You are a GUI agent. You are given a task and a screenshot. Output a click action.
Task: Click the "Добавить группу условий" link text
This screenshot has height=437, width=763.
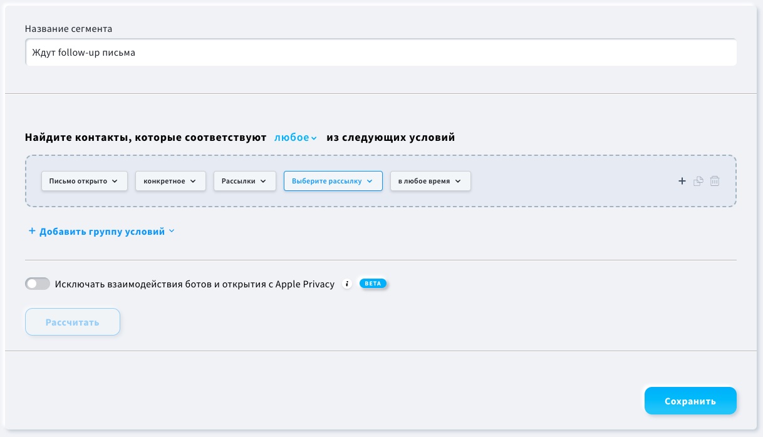tap(102, 232)
